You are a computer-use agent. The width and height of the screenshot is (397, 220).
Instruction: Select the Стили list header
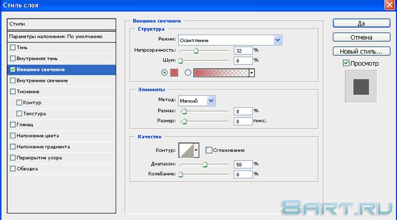pyautogui.click(x=61, y=24)
